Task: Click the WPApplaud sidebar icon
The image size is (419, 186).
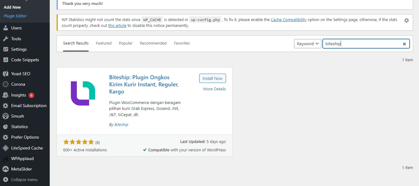Action: pyautogui.click(x=6, y=158)
